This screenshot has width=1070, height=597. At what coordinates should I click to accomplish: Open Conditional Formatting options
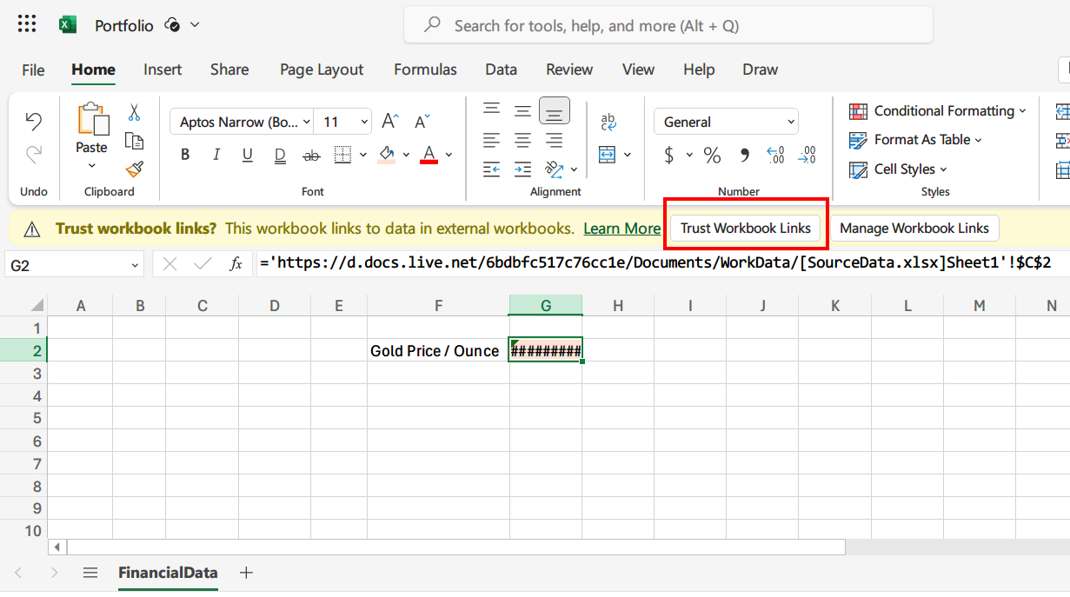pos(937,111)
